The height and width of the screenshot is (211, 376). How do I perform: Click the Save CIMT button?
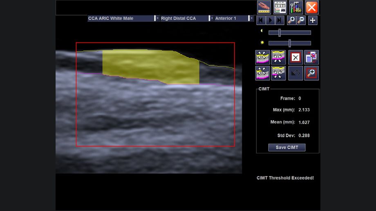tap(287, 147)
